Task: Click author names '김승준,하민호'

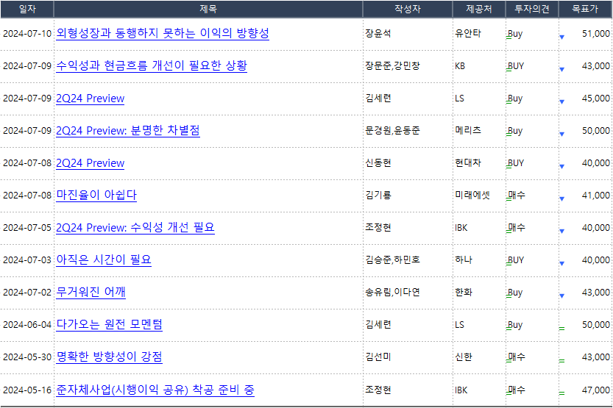Action: (x=392, y=260)
